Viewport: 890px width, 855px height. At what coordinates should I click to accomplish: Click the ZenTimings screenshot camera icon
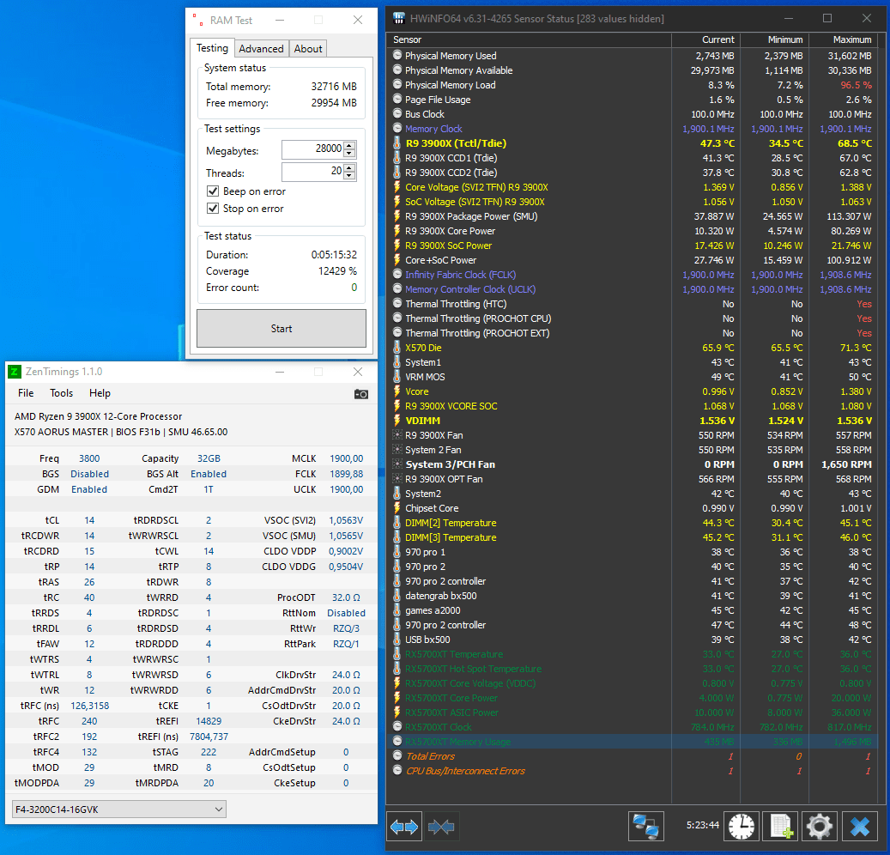tap(361, 394)
